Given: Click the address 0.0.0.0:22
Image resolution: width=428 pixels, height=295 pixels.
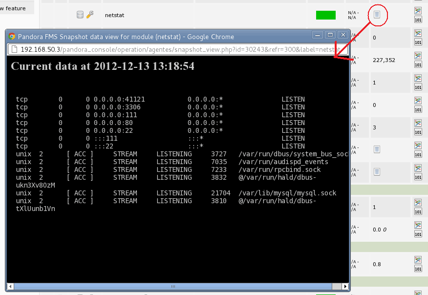Looking at the screenshot, I should (x=113, y=131).
